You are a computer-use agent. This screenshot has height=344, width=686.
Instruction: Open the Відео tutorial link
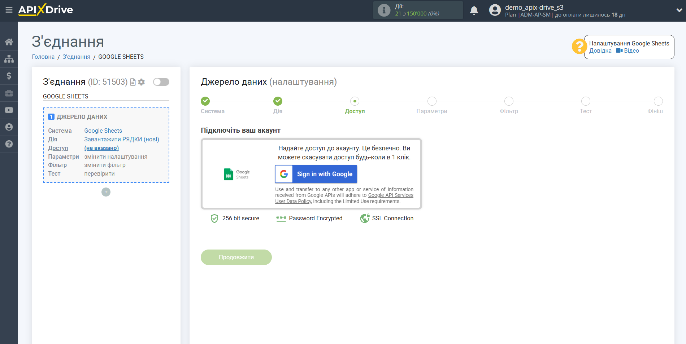pyautogui.click(x=628, y=51)
